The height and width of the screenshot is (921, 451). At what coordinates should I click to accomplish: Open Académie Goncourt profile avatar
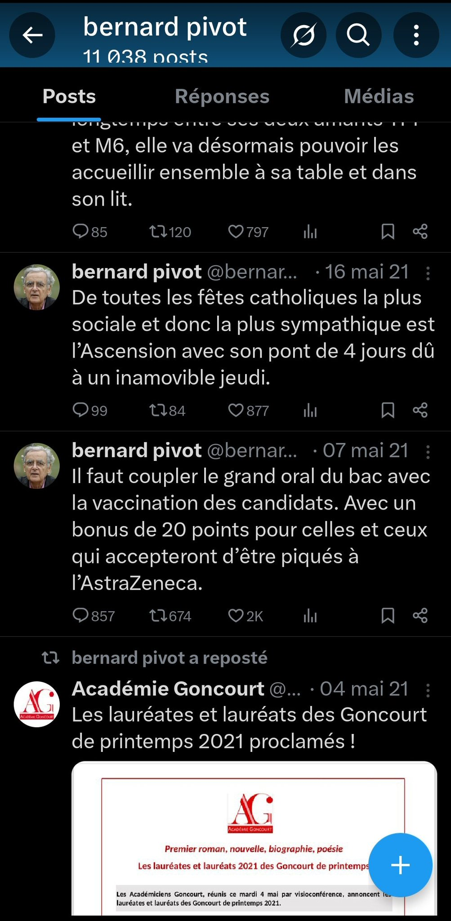[37, 704]
